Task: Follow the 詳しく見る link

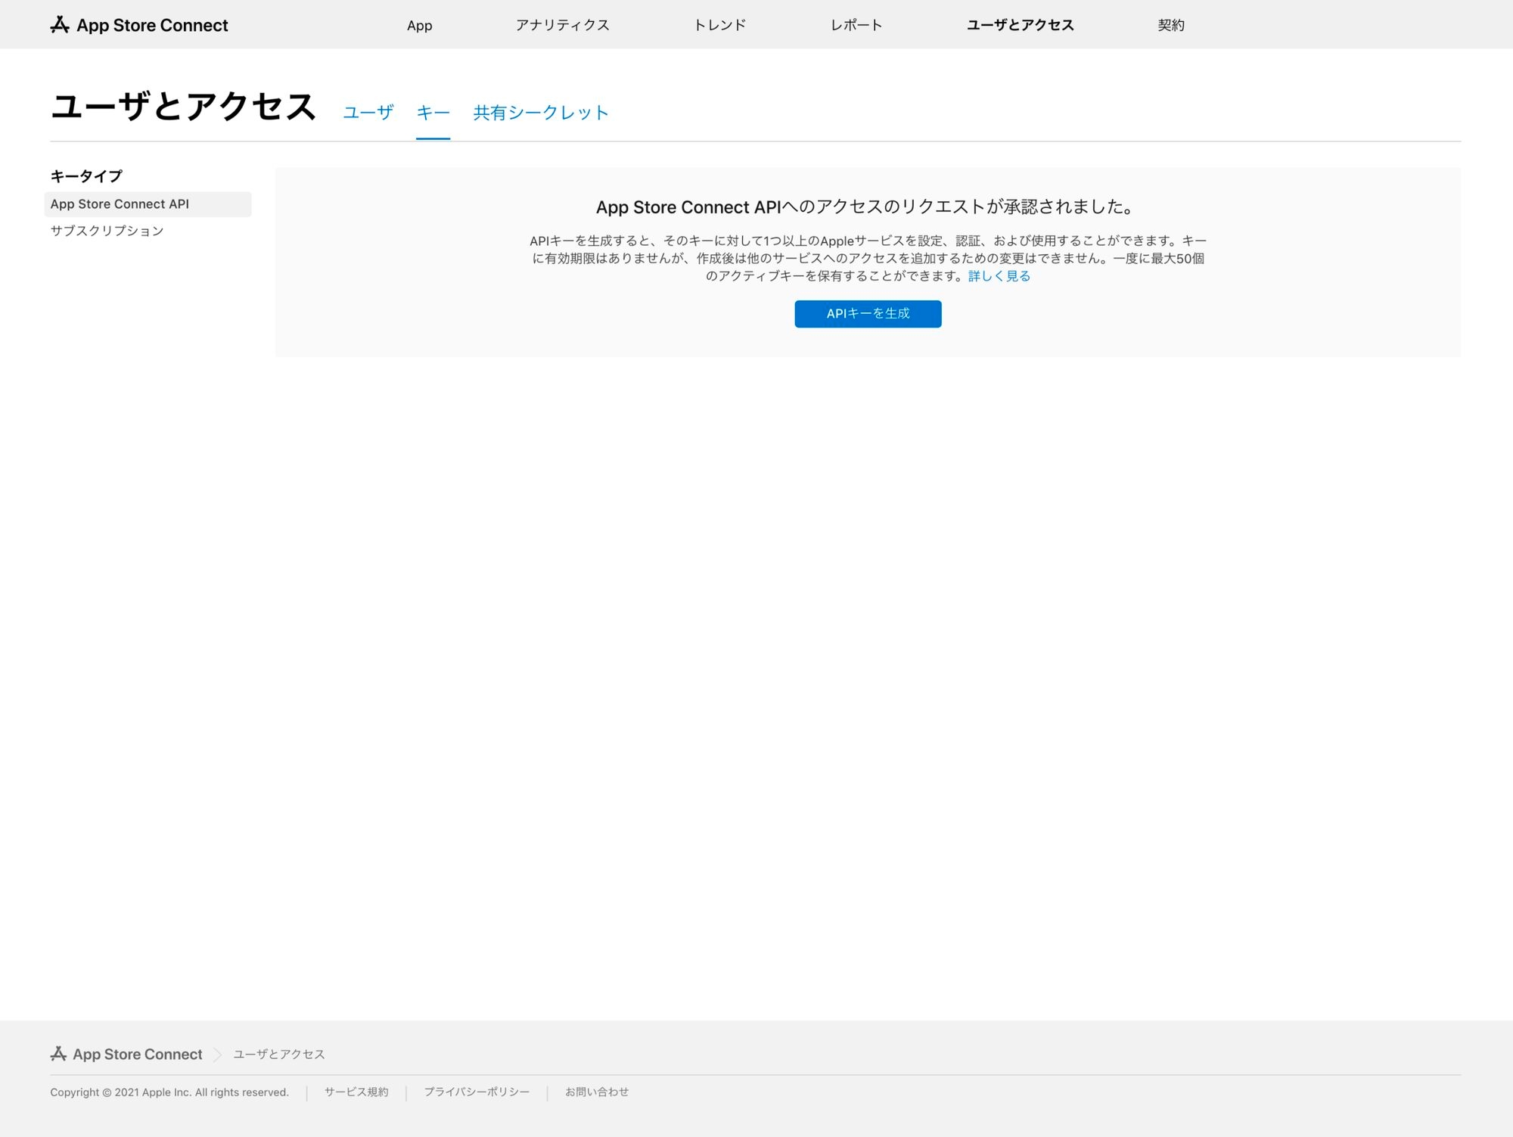Action: click(999, 276)
